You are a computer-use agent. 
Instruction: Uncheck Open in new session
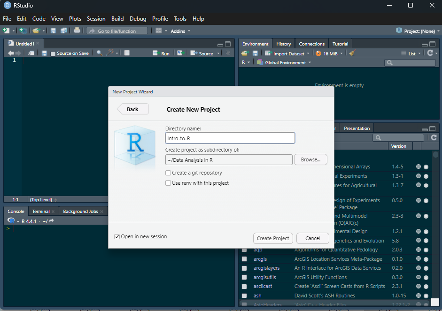117,236
